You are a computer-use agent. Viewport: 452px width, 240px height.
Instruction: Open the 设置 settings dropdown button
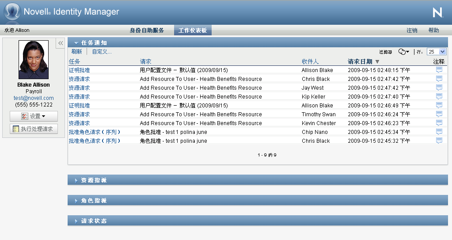(34, 116)
